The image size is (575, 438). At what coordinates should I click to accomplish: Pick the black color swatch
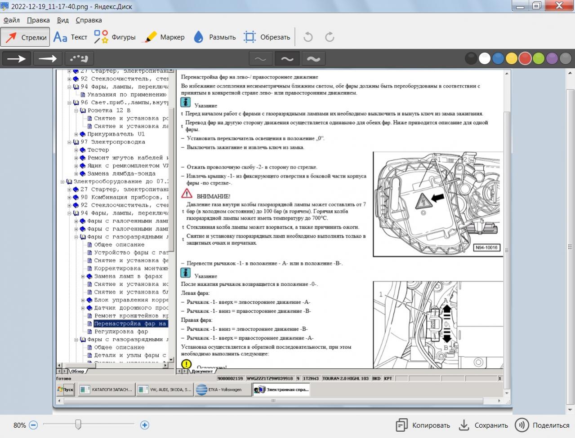[471, 58]
